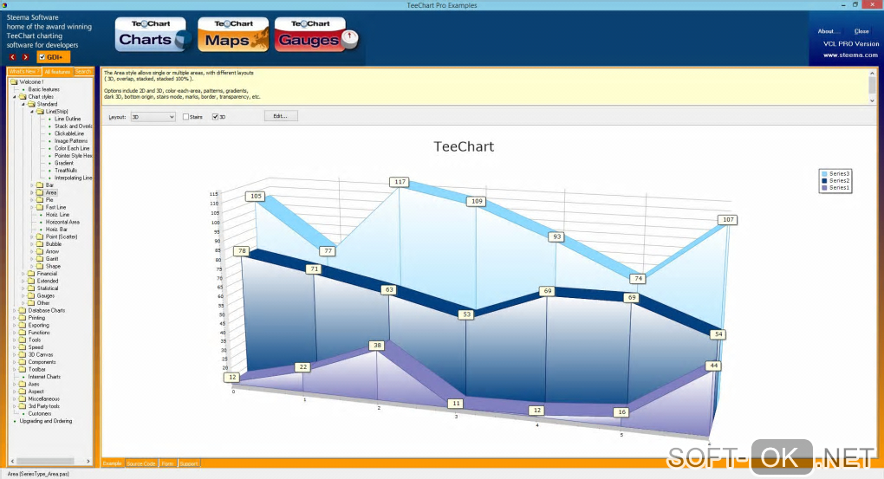This screenshot has height=479, width=884.
Task: Open the TeeChart Maps section
Action: point(233,35)
